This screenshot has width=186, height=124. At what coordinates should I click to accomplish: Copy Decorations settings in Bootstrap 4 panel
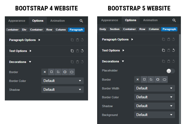72,62
